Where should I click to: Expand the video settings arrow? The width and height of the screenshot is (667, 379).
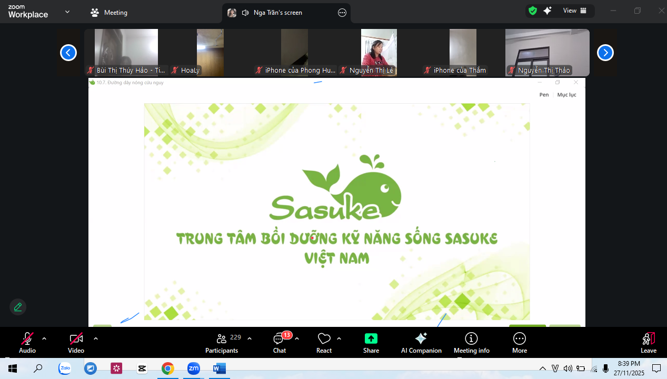pos(95,338)
